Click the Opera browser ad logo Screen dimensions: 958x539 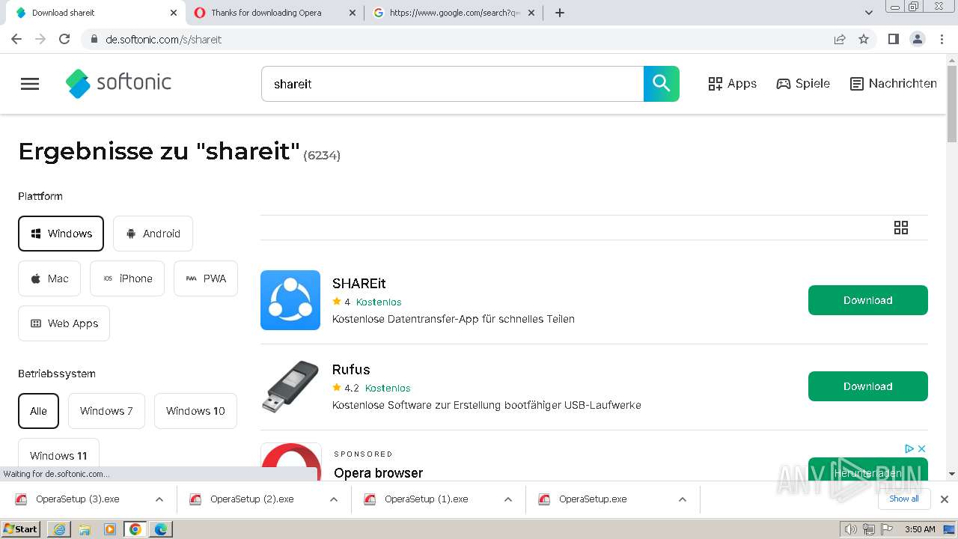coord(291,460)
